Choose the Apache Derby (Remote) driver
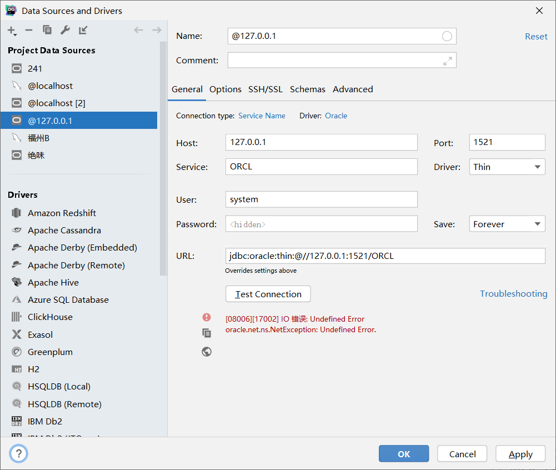The image size is (556, 470). tap(79, 266)
